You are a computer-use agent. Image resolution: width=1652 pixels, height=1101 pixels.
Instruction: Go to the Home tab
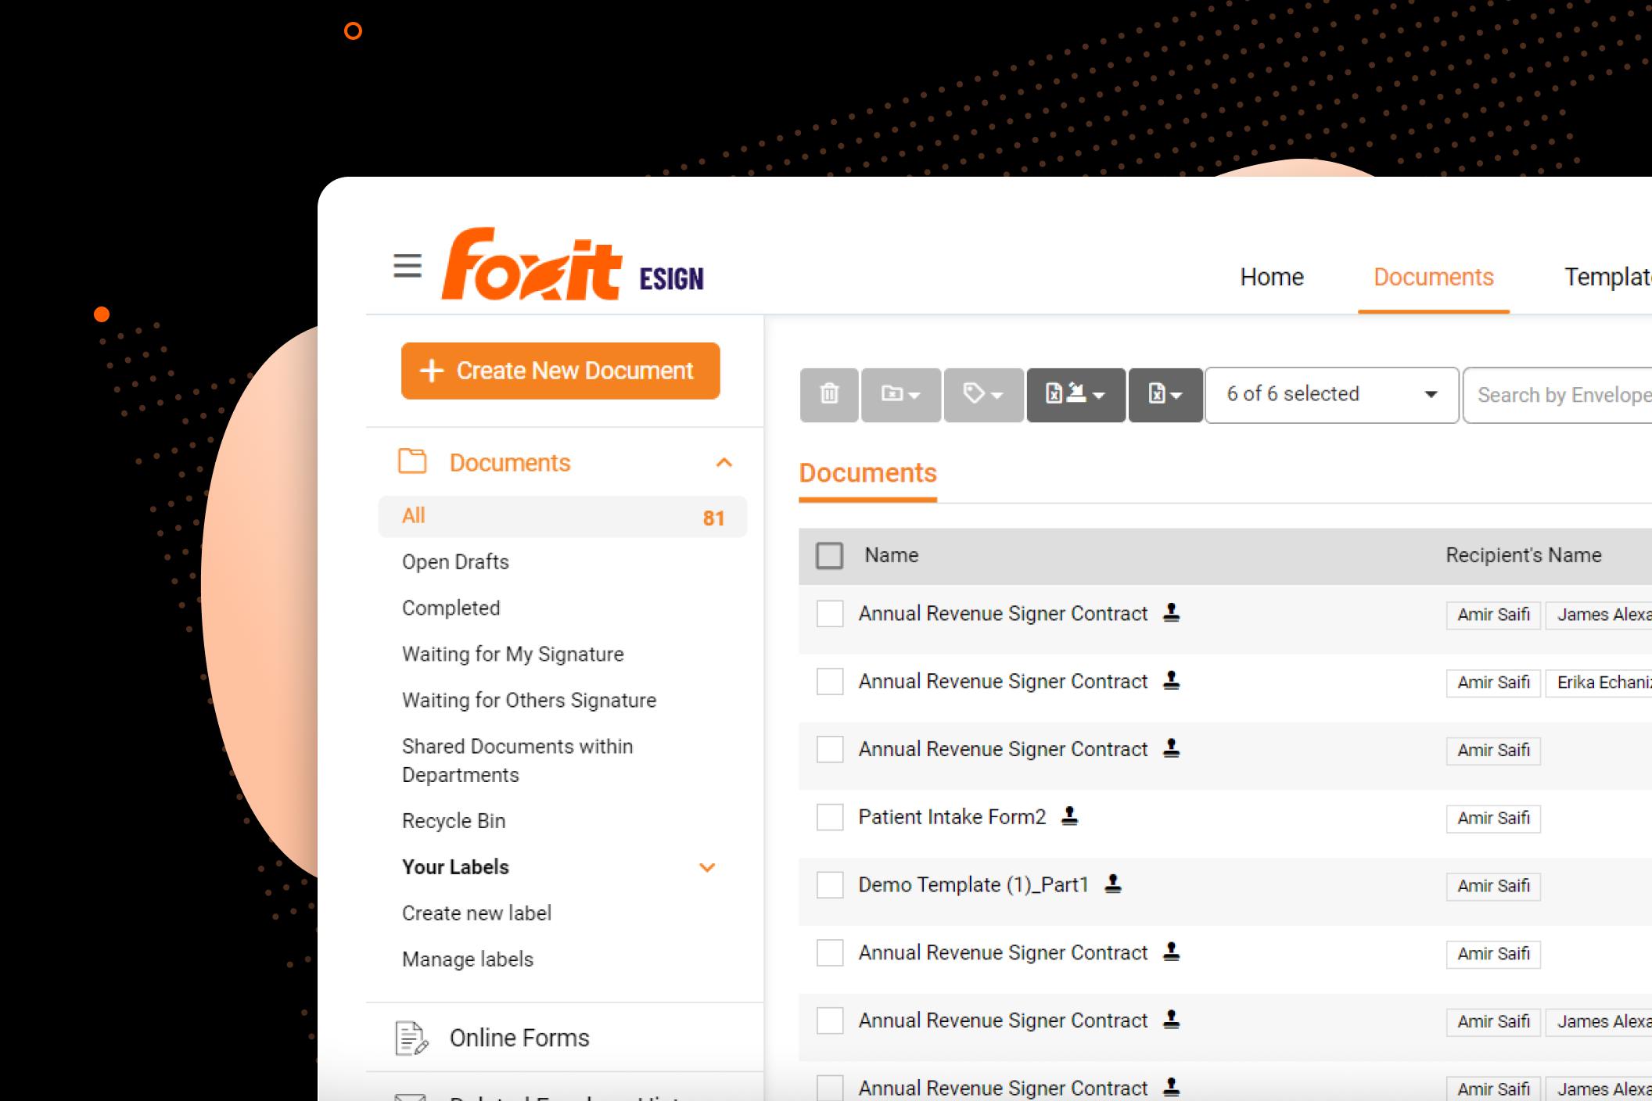[x=1271, y=278]
